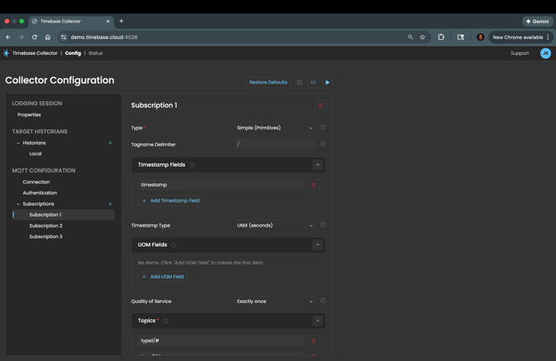Collapse the UOM Fields section
This screenshot has width=556, height=361.
317,245
